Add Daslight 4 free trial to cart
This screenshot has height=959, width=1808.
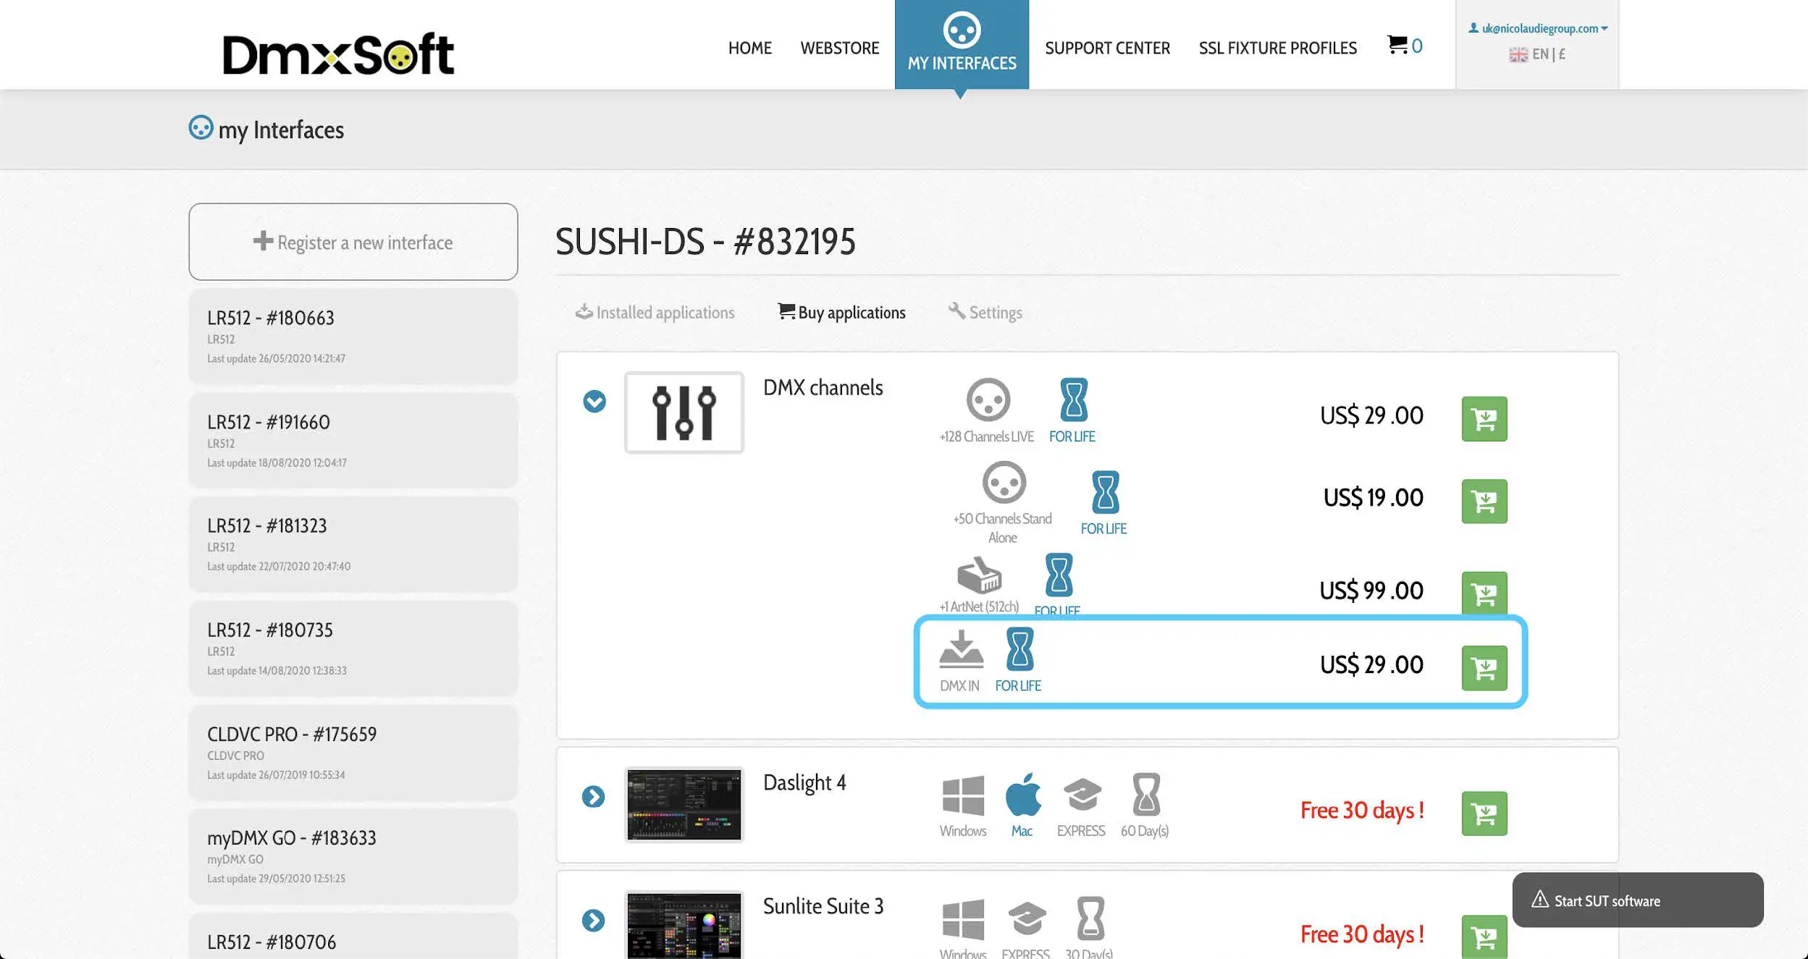coord(1484,814)
